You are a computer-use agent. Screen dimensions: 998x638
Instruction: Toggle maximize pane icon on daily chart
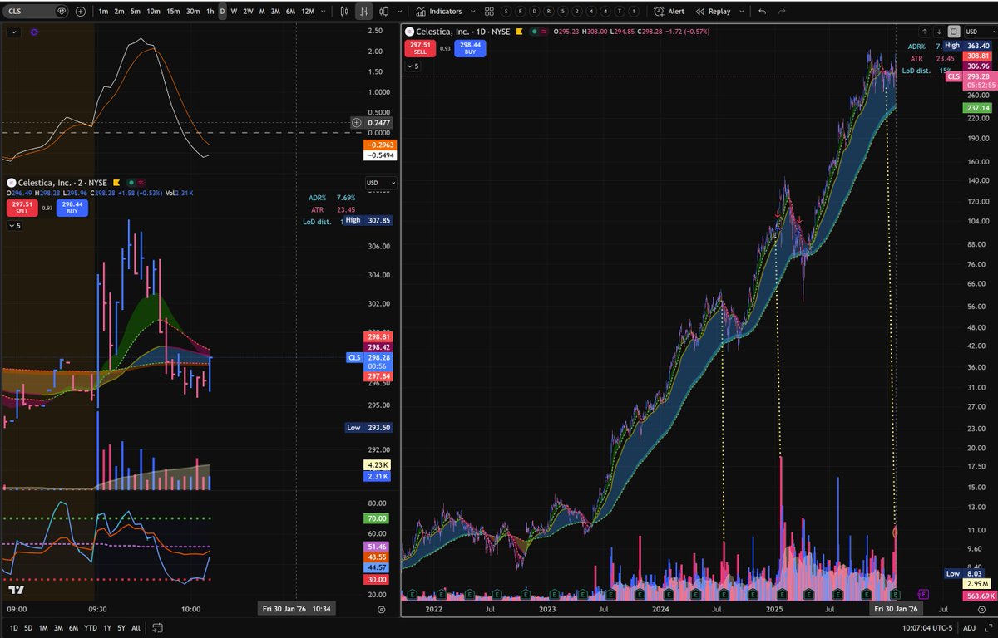point(953,31)
